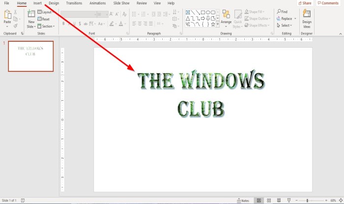344x204 pixels.
Task: Open the Select dropdown menu
Action: pyautogui.click(x=285, y=26)
